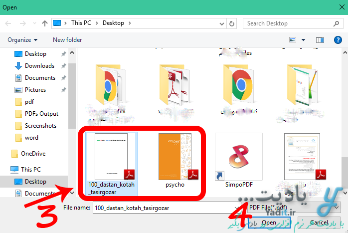Image resolution: width=348 pixels, height=233 pixels.
Task: Click the computer icon in address bar
Action: pyautogui.click(x=57, y=23)
